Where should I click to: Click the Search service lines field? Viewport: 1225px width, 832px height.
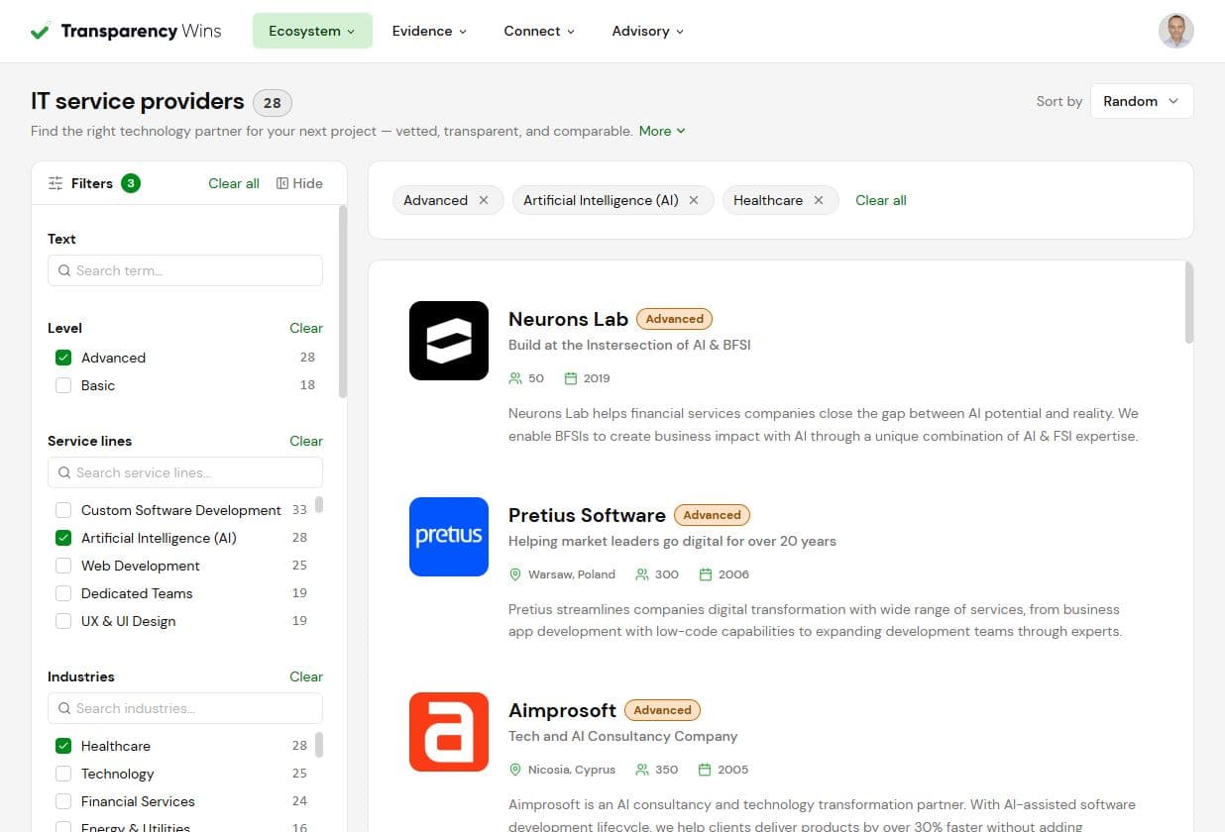pos(185,472)
